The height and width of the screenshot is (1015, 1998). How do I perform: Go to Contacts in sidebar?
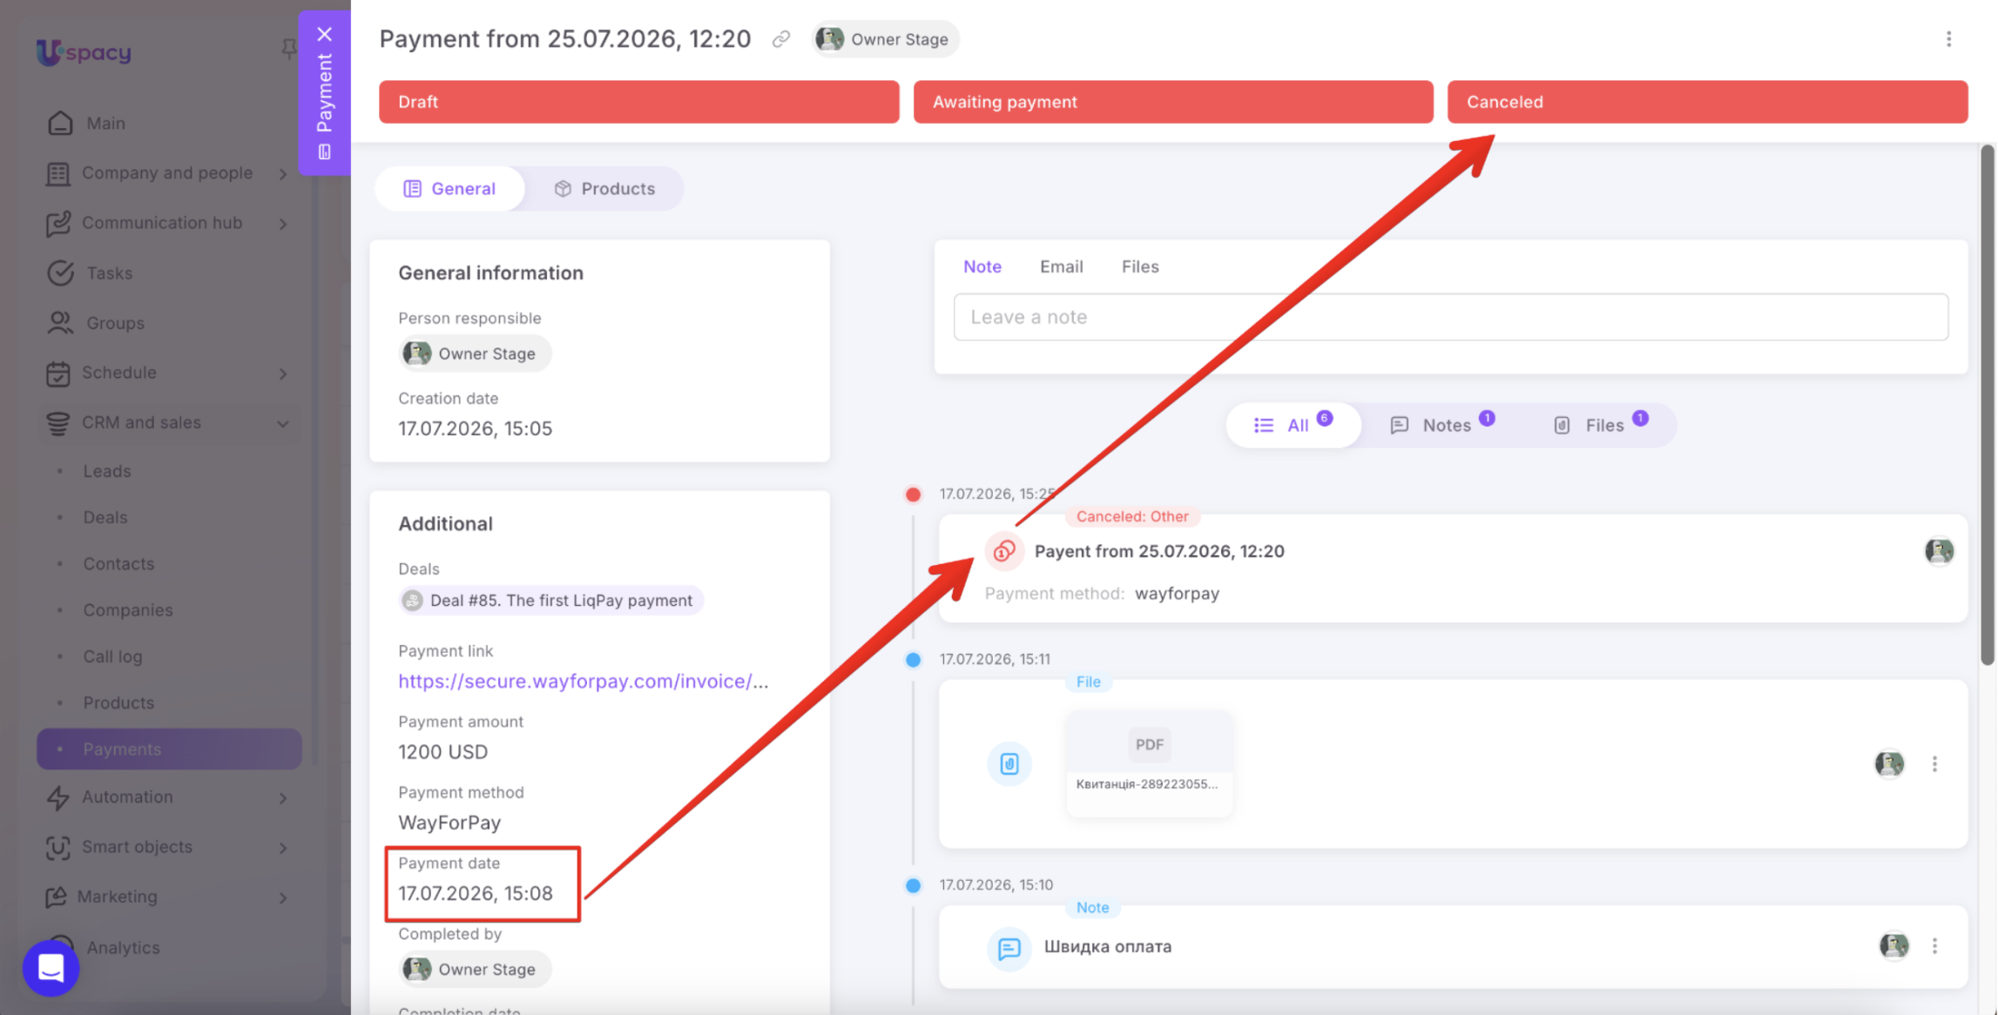click(x=118, y=563)
